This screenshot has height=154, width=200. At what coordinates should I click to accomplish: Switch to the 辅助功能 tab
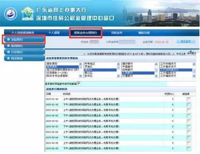coord(144,33)
